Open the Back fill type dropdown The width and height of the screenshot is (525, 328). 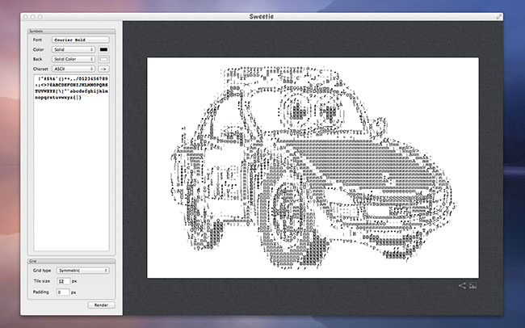pos(73,59)
